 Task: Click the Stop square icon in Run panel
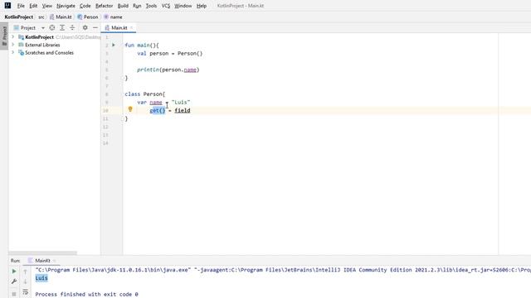coord(14,294)
